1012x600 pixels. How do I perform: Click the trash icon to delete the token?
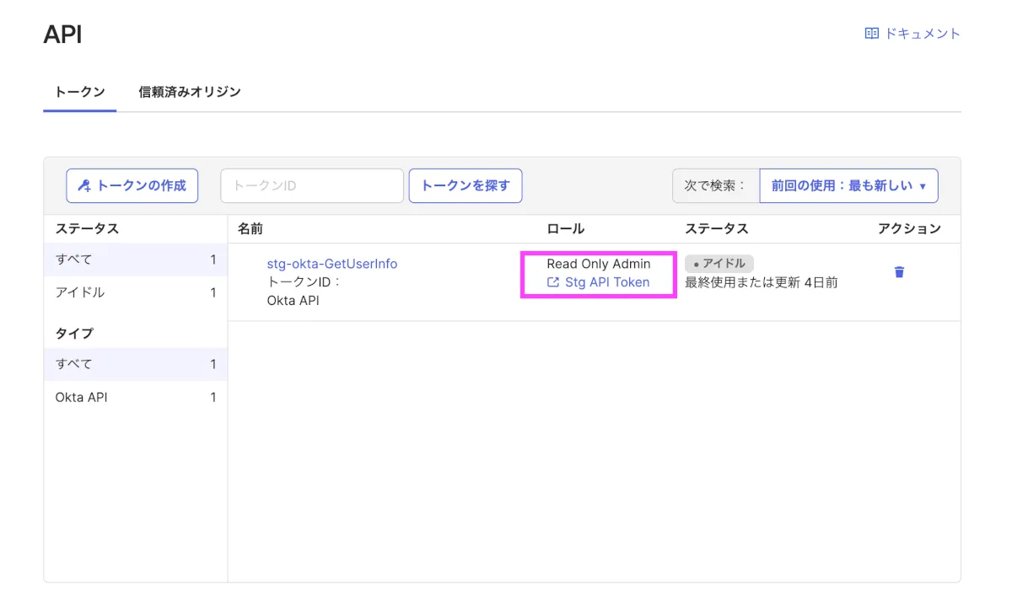(x=899, y=272)
